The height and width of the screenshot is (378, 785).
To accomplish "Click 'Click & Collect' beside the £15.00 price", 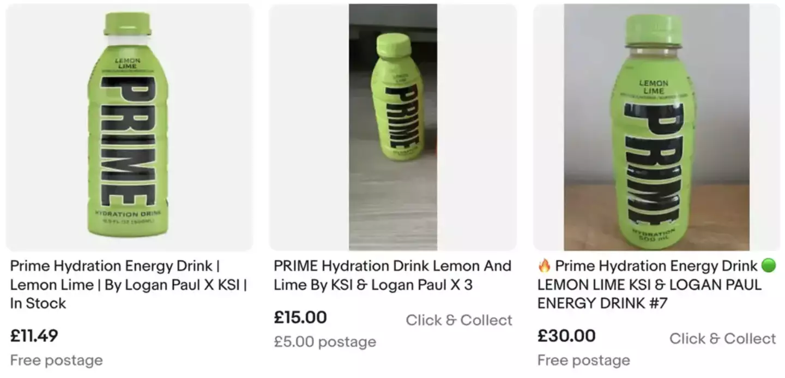I will pos(459,320).
